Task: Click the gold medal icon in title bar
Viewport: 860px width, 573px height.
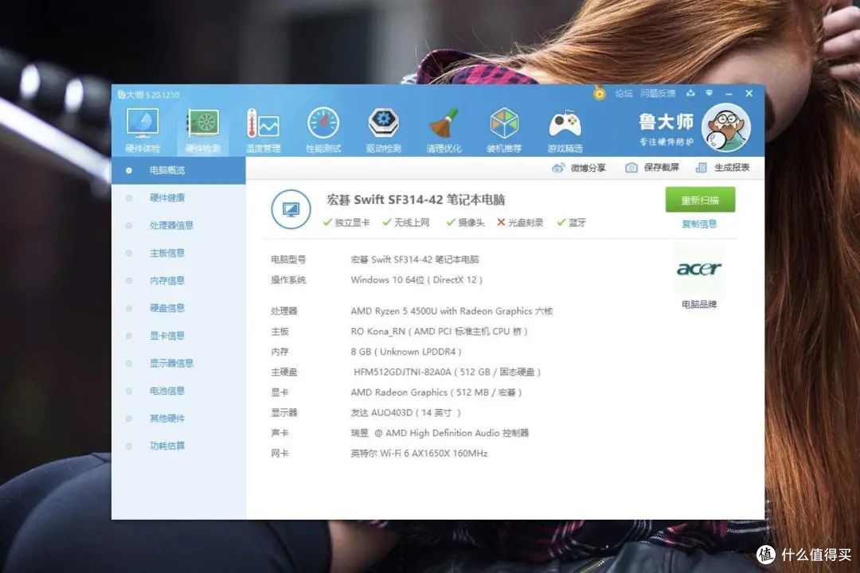Action: click(x=600, y=93)
